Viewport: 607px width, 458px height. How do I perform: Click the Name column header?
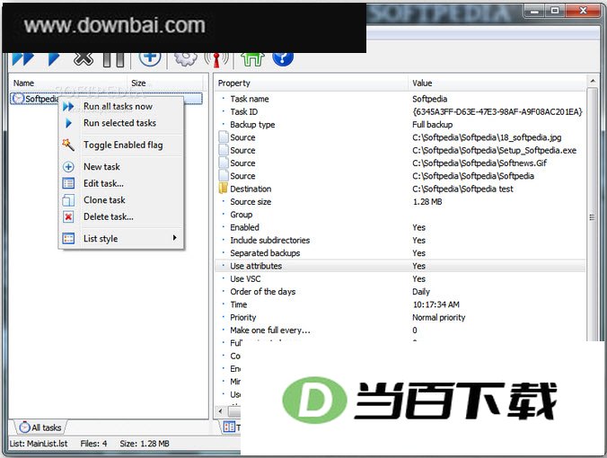point(67,83)
